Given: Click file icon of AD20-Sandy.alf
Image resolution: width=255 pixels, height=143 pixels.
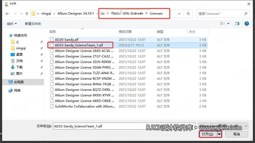Looking at the screenshot, I should (52, 39).
